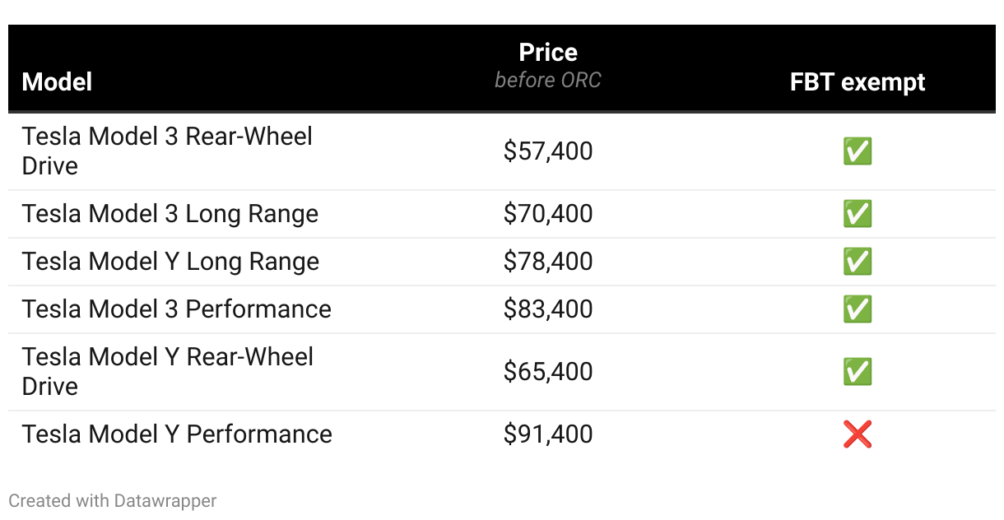This screenshot has height=520, width=1004.
Task: Select the Tesla Model 3 Rear-Wheel Drive row name
Action: pyautogui.click(x=167, y=151)
